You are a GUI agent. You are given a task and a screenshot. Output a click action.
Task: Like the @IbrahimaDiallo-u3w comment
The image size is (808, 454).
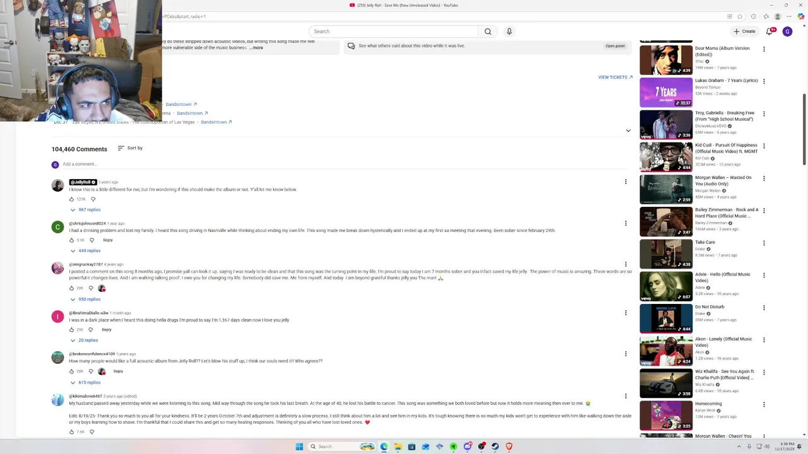tap(71, 330)
